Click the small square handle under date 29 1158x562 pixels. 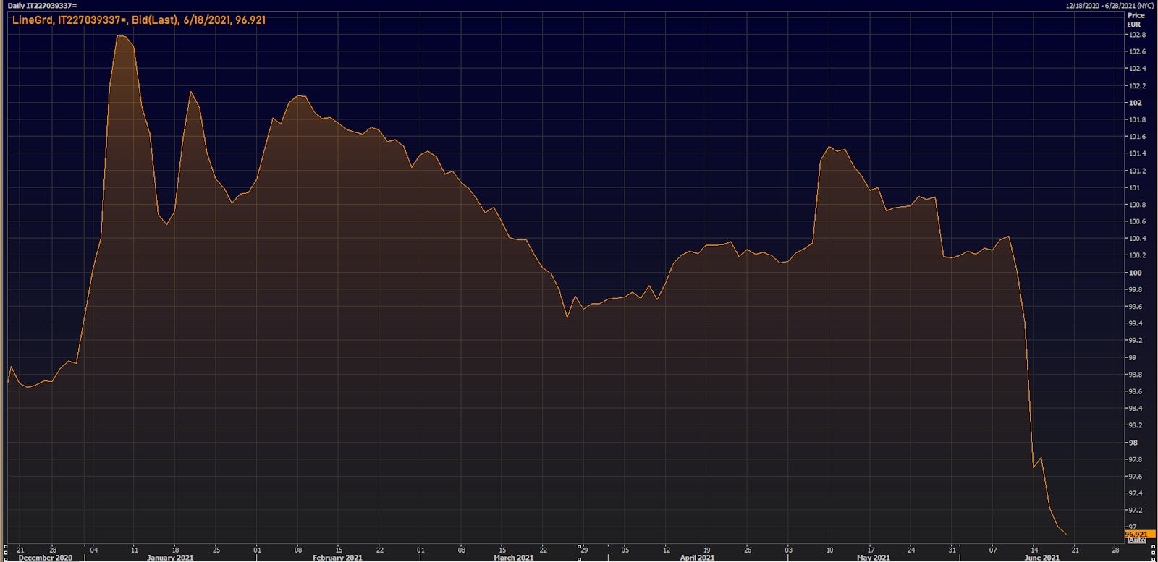pos(579,559)
